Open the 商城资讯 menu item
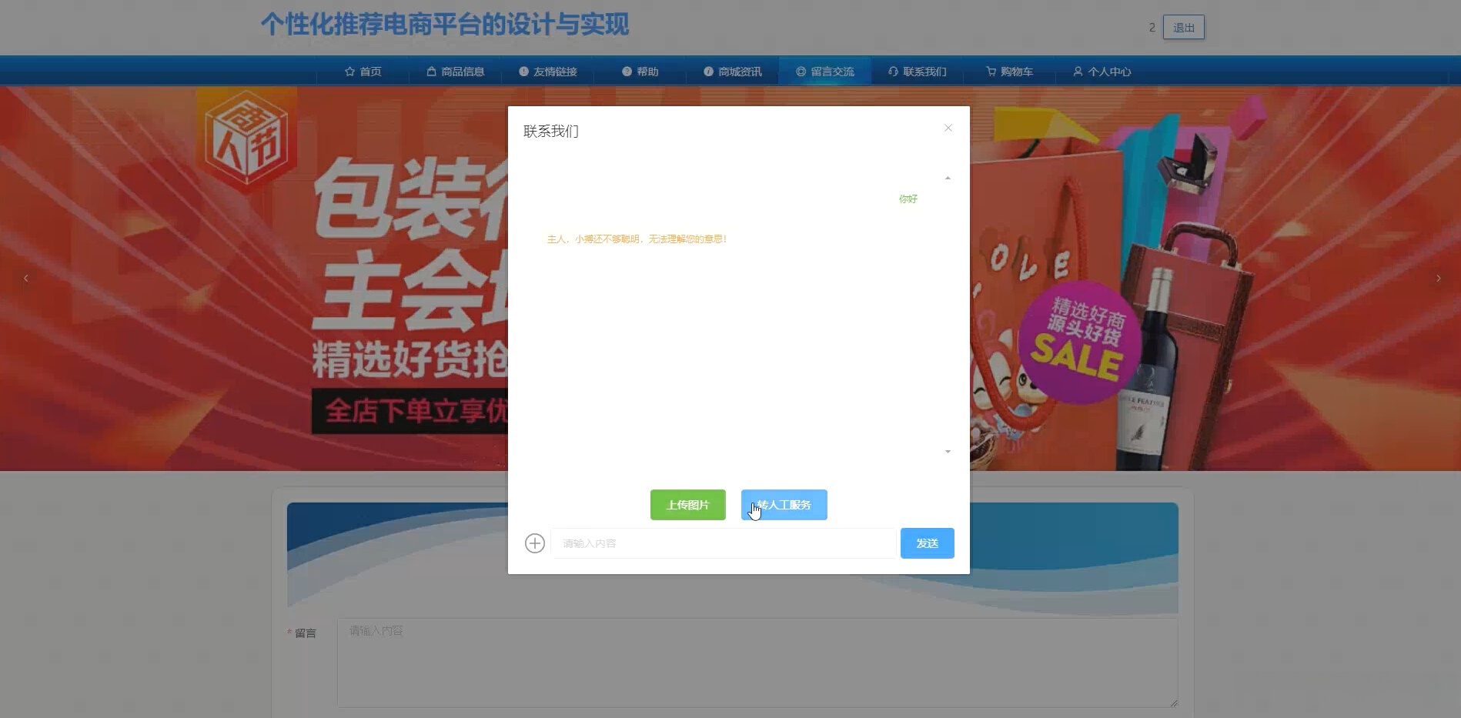1461x718 pixels. 731,71
